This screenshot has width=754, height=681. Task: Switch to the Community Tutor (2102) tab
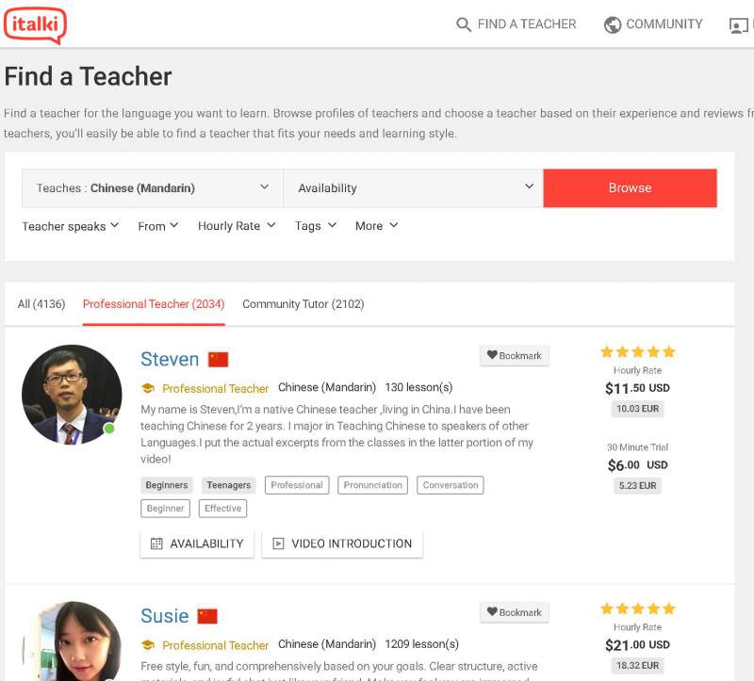[303, 303]
